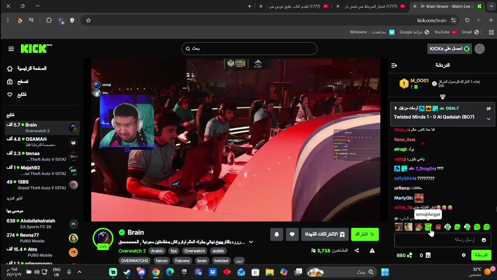The width and height of the screenshot is (497, 280).
Task: Toggle the notification bell button
Action: 276,234
